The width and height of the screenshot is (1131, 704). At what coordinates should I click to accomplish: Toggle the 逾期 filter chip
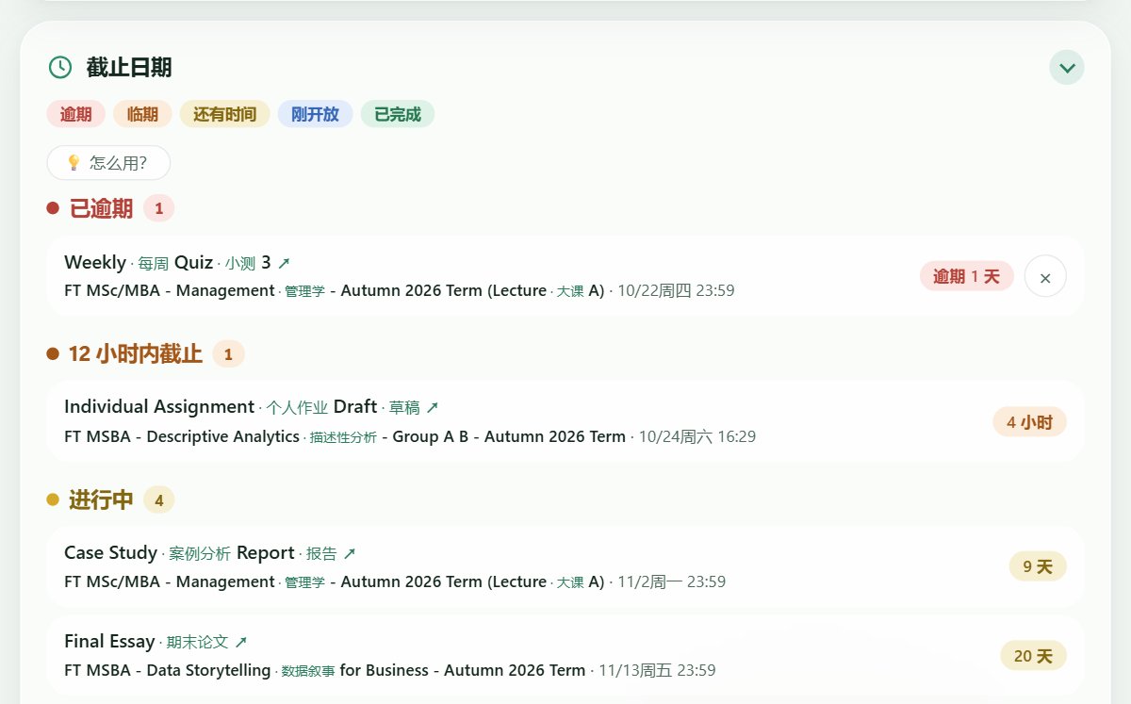76,114
